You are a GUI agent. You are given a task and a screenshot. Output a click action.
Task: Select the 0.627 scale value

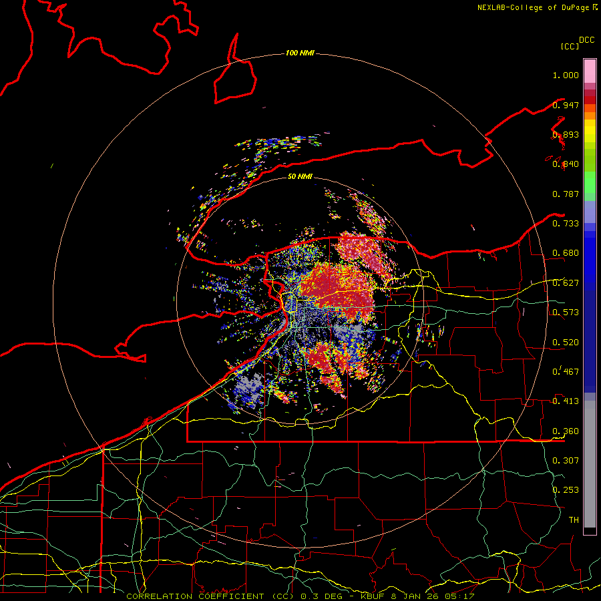566,283
